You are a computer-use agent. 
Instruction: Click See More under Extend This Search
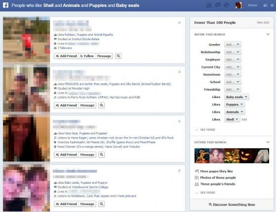coord(207,193)
